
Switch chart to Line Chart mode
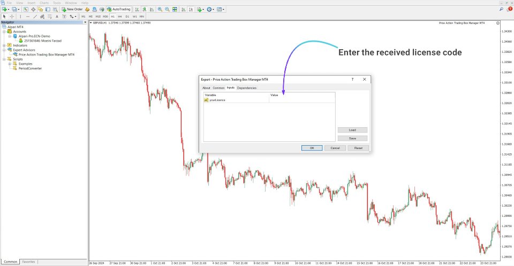[x=152, y=10]
